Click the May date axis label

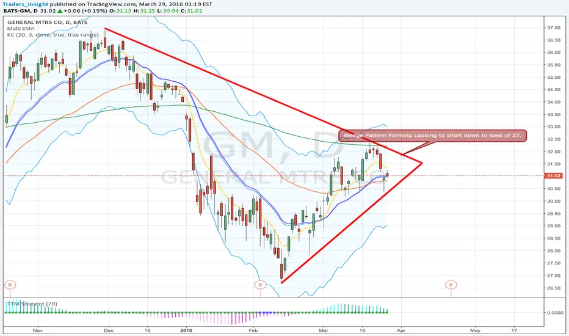475,330
